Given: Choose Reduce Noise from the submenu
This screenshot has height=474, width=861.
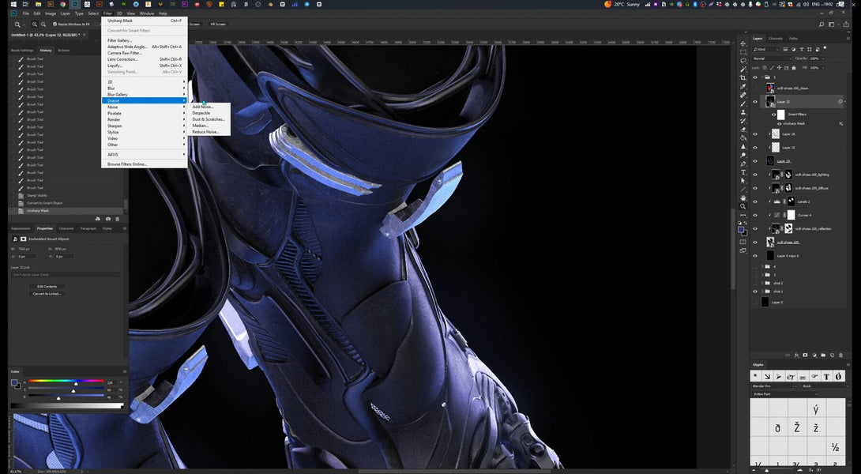Looking at the screenshot, I should click(205, 132).
